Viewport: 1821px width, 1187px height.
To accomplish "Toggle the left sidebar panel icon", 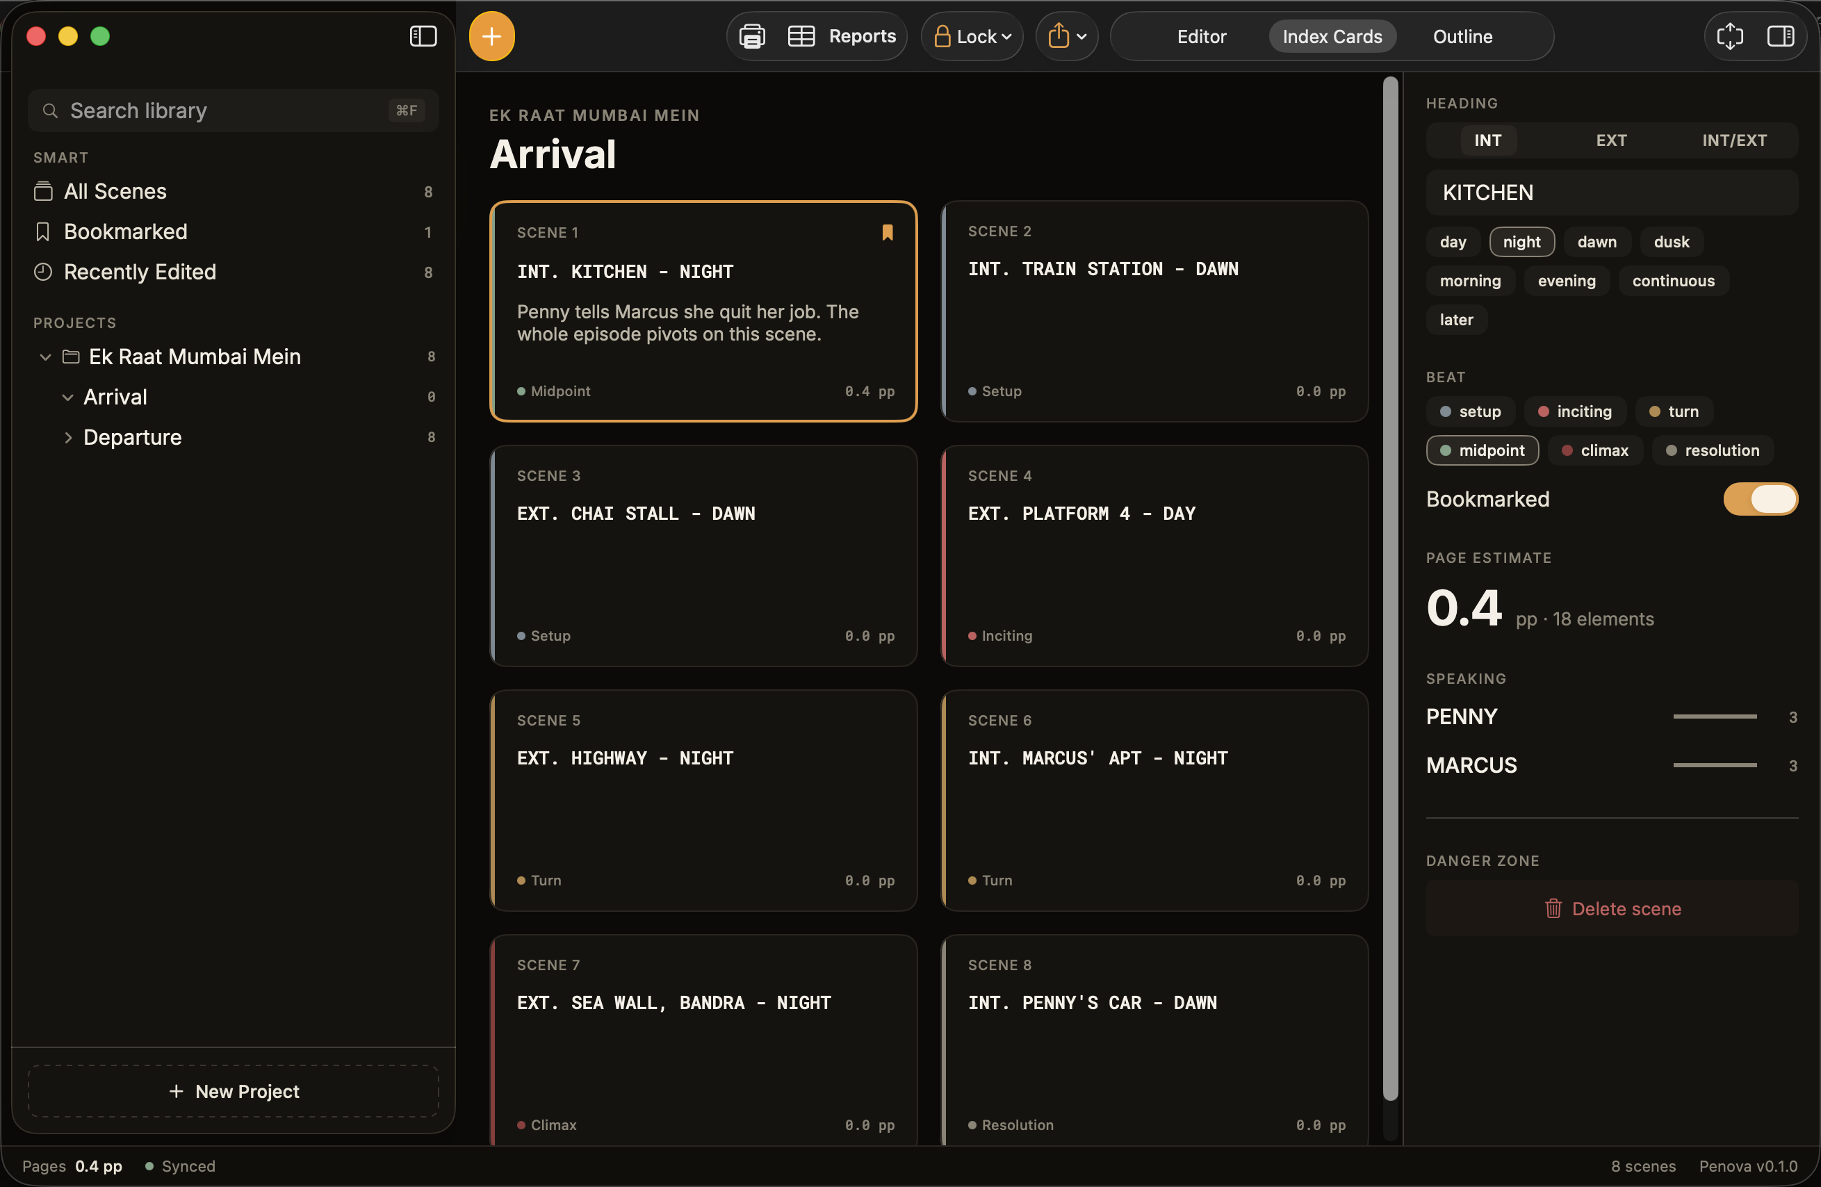I will [x=423, y=36].
